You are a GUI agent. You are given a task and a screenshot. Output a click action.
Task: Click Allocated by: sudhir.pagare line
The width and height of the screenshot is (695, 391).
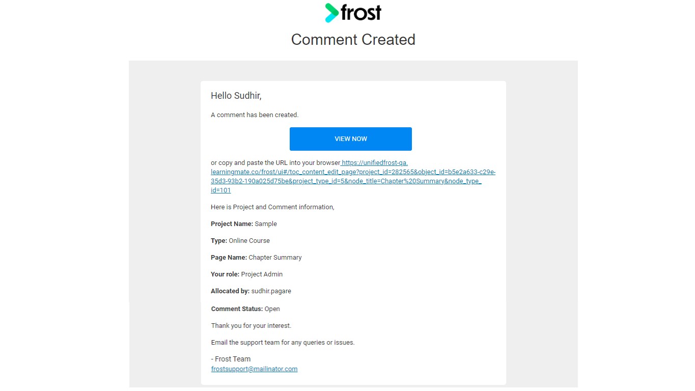click(251, 291)
